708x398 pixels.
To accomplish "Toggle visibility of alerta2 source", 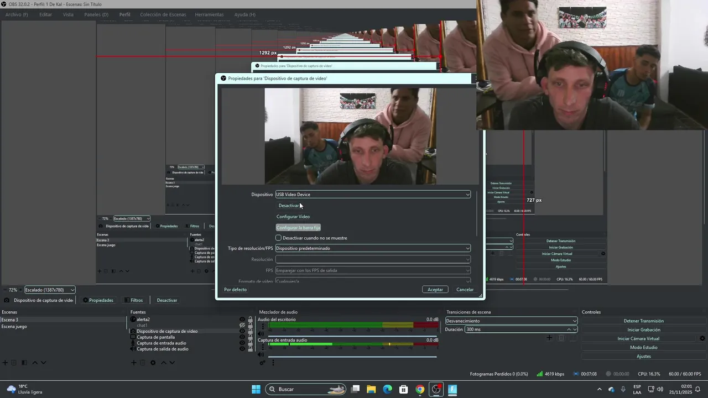I will (242, 320).
